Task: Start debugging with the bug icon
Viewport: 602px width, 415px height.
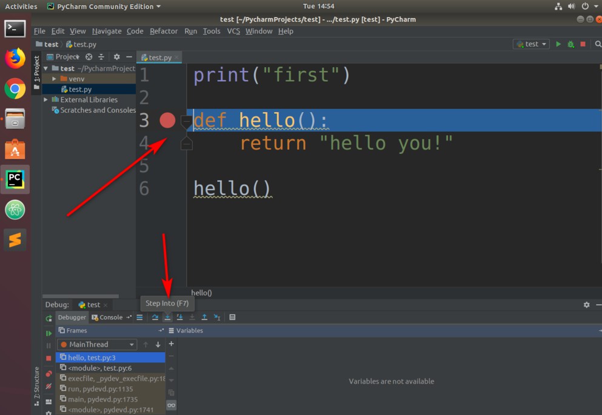Action: pyautogui.click(x=571, y=44)
